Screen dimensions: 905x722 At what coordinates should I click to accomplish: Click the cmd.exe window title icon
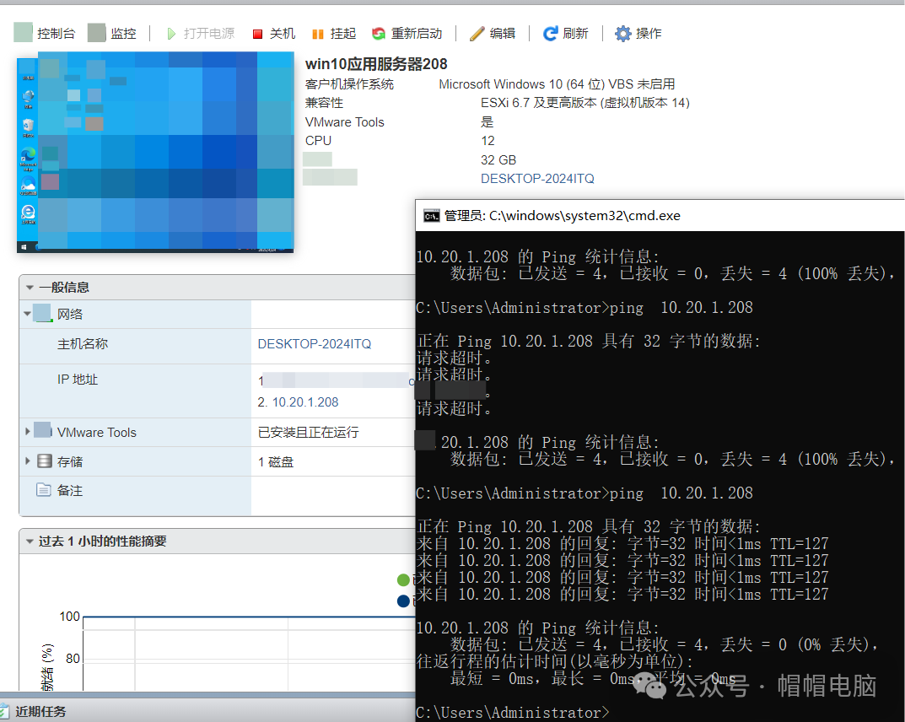click(x=431, y=215)
